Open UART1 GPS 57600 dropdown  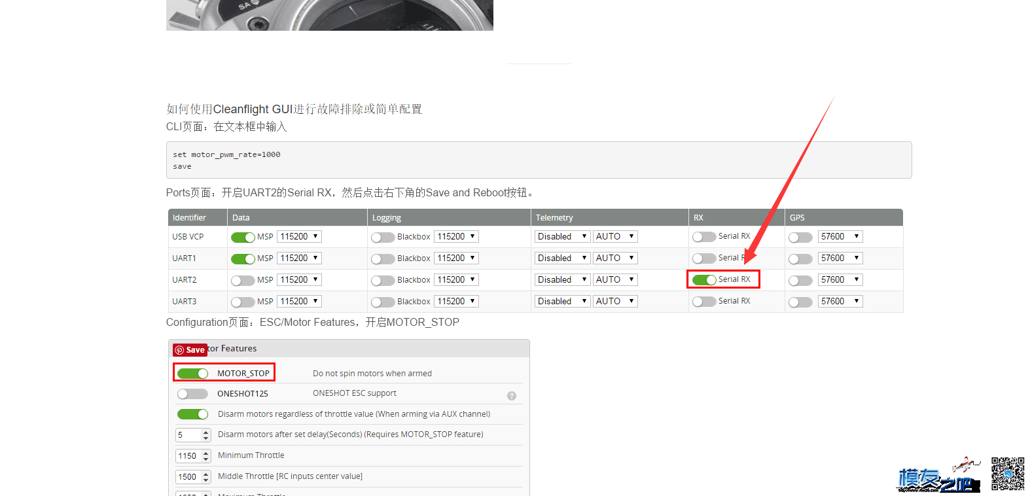[x=840, y=258]
